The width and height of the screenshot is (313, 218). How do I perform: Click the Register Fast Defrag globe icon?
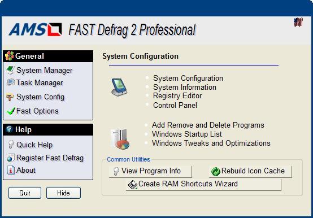(x=11, y=158)
